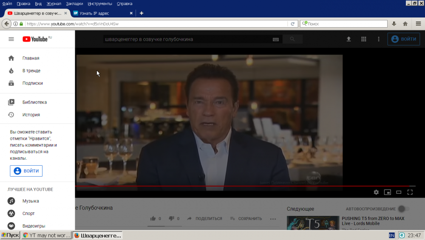Open the Закладки menu in menu bar
The height and width of the screenshot is (240, 425).
pyautogui.click(x=74, y=3)
